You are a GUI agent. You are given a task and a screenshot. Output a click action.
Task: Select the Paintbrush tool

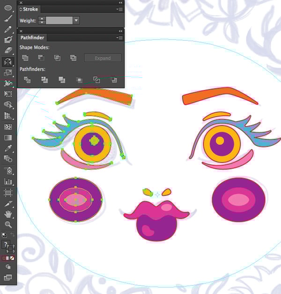tap(8, 18)
